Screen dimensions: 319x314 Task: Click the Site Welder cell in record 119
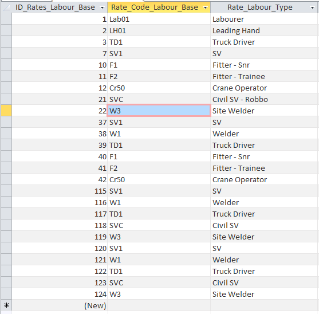264,237
